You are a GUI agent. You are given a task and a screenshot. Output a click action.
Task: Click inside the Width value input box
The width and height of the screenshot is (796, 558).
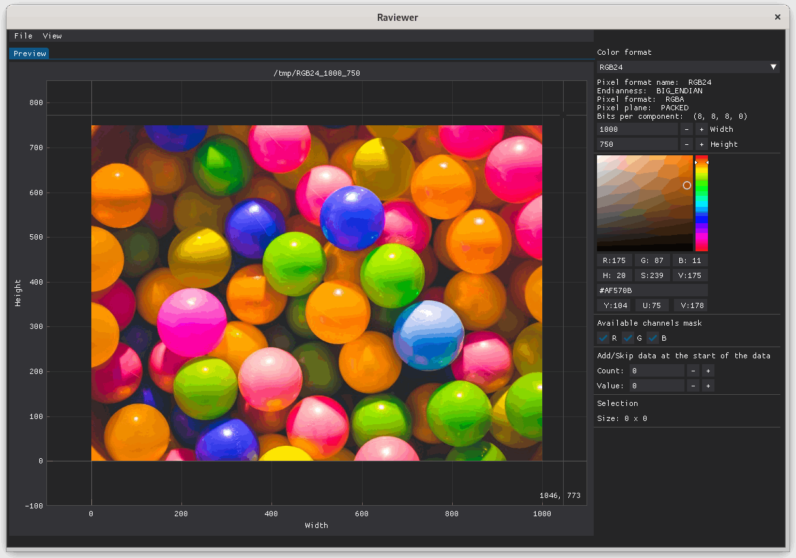(x=636, y=129)
